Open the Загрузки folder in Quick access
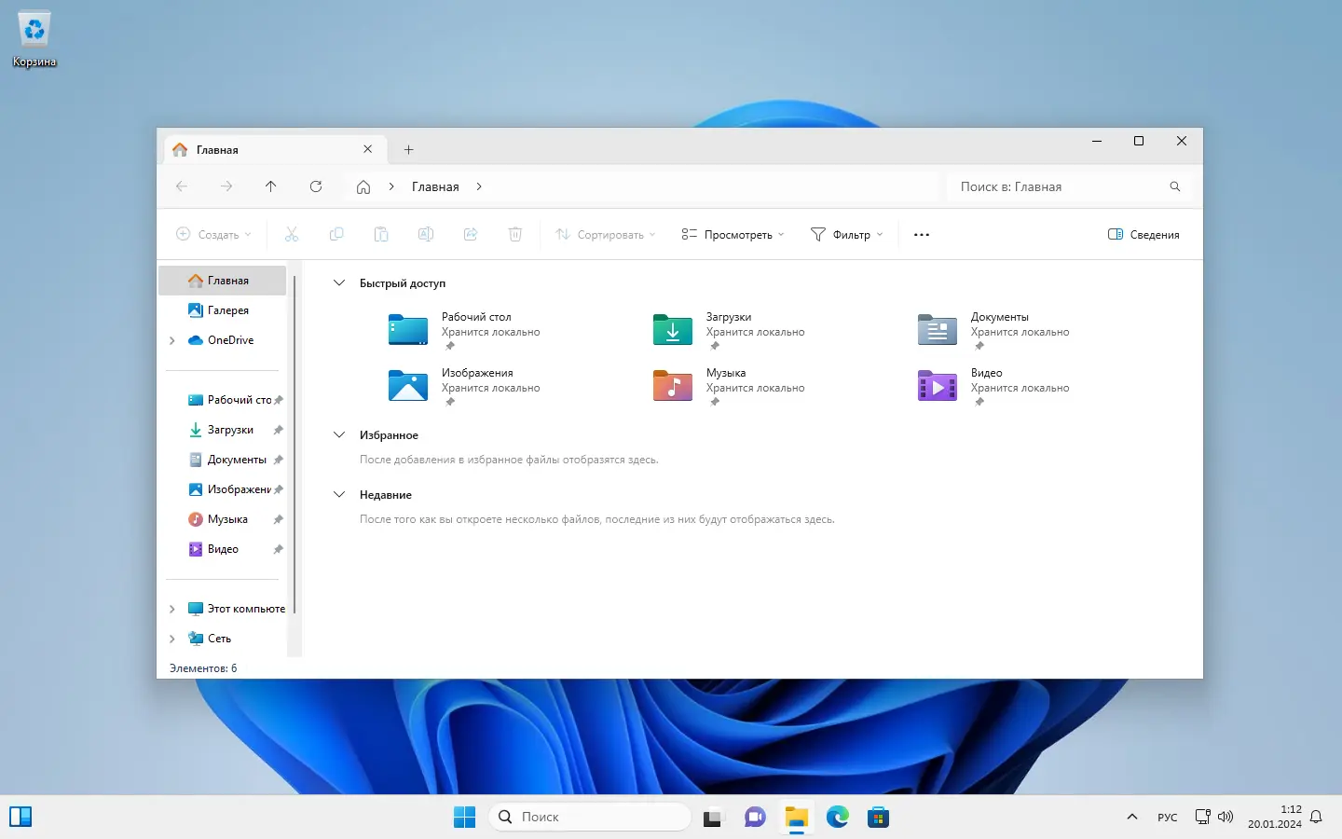Viewport: 1342px width, 839px height. click(x=673, y=330)
